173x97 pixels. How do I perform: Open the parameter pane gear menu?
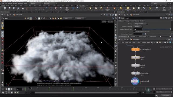pos(161,18)
